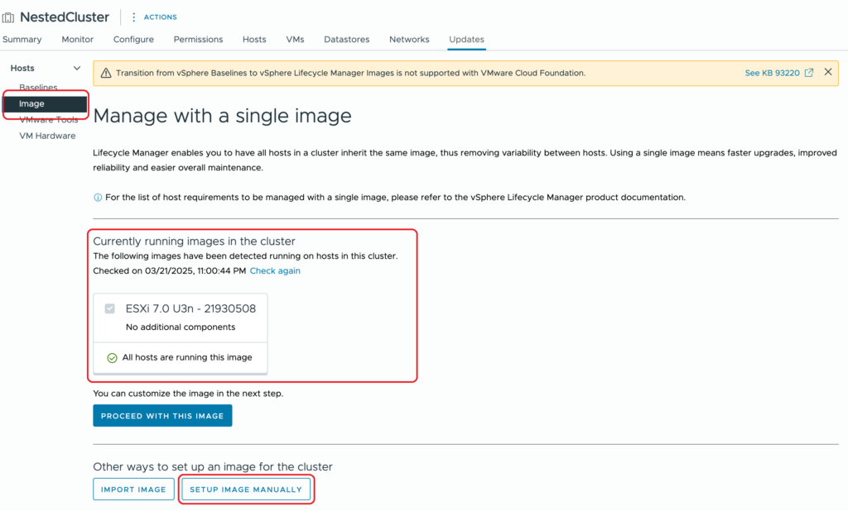
Task: Toggle the ESXi 7.0 U3n image checkbox
Action: pos(110,309)
